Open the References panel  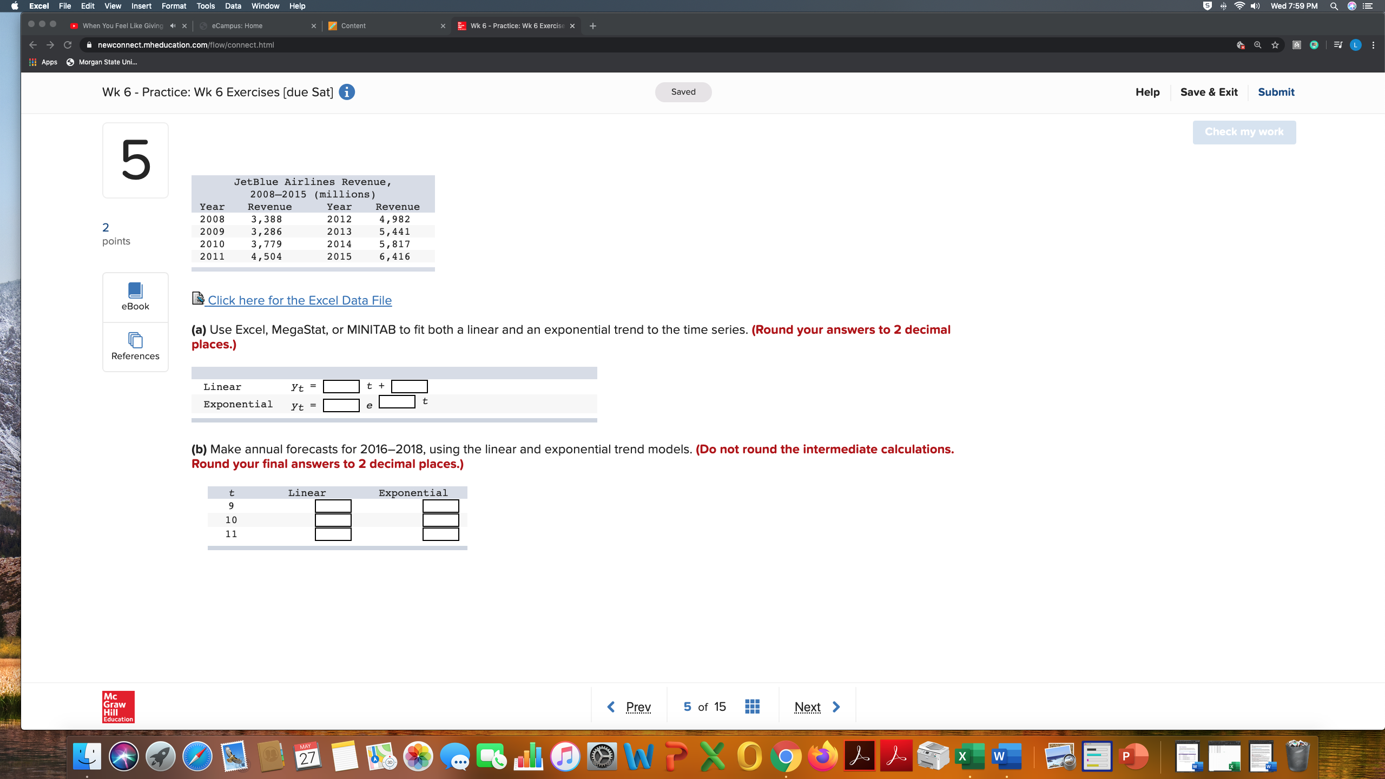pyautogui.click(x=135, y=347)
